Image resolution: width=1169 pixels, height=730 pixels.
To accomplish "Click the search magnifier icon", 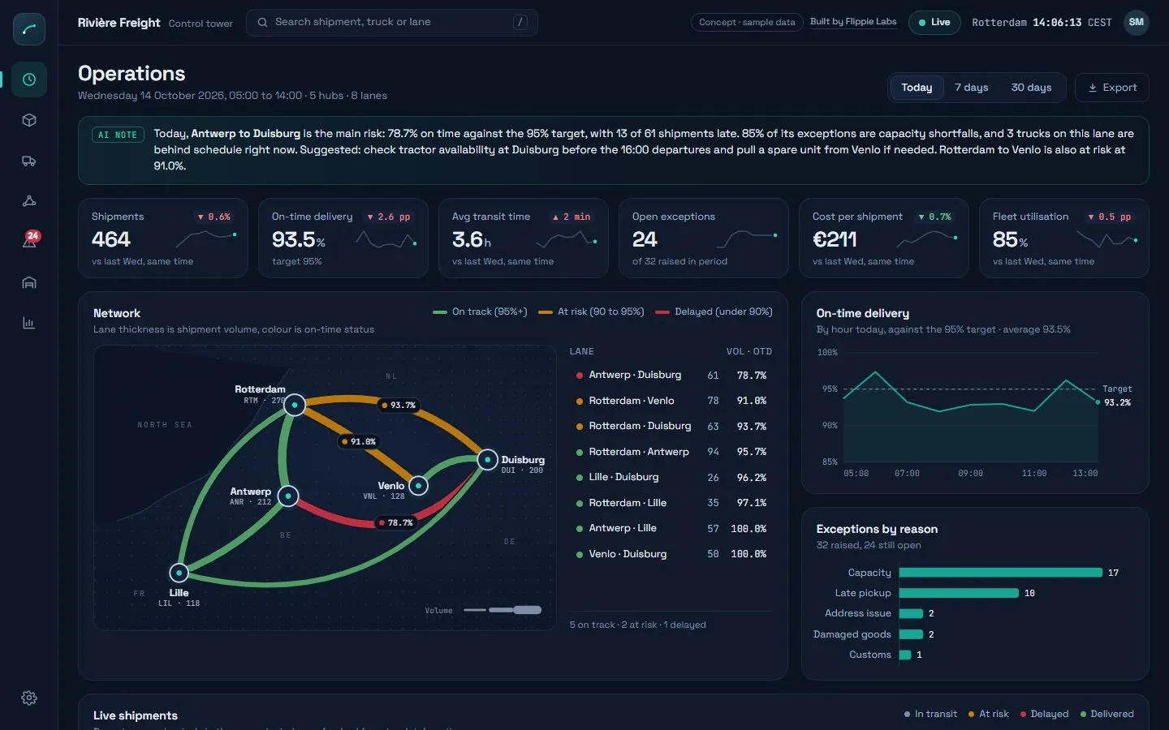I will pyautogui.click(x=262, y=23).
